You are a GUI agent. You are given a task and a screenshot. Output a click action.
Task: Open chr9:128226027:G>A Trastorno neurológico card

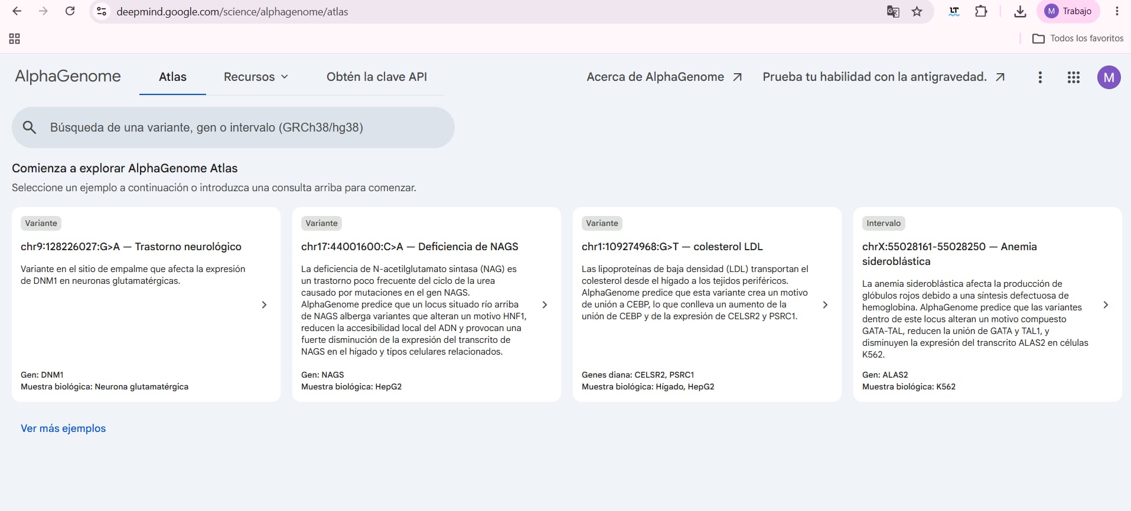tap(146, 304)
